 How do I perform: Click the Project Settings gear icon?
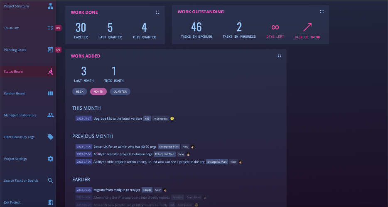pyautogui.click(x=51, y=159)
